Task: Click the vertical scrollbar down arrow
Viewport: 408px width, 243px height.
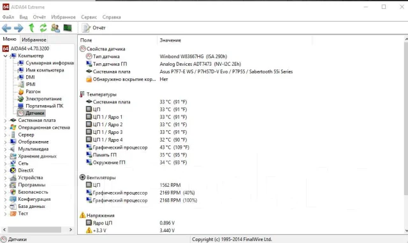Action: [x=406, y=230]
